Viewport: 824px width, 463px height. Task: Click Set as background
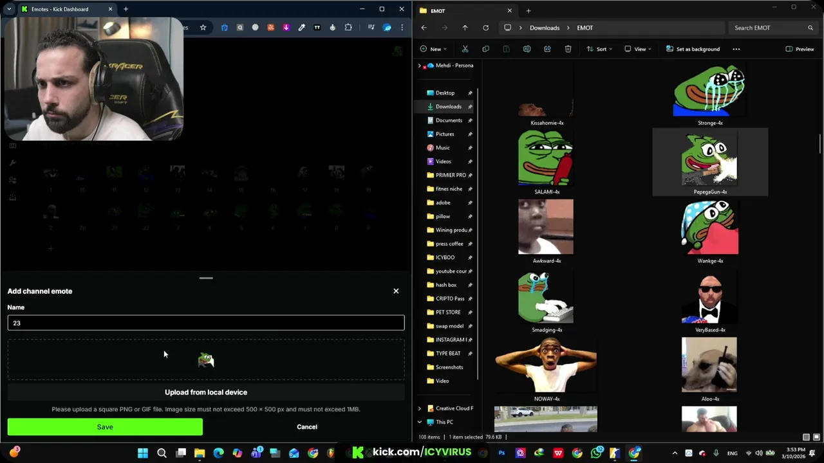(x=693, y=49)
